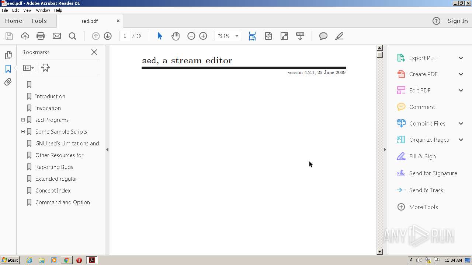The height and width of the screenshot is (265, 472).
Task: Open bookmarks options menu dropdown
Action: pyautogui.click(x=28, y=68)
